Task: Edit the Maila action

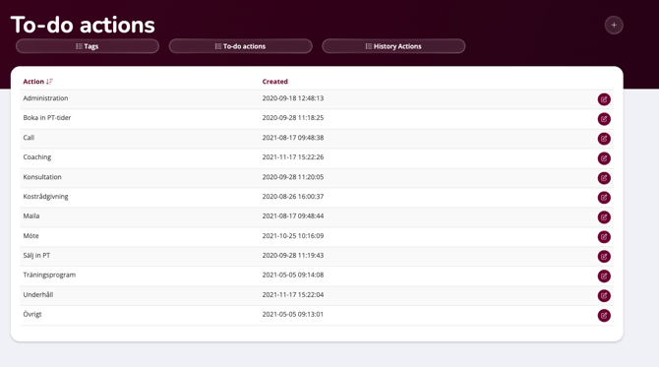Action: (x=604, y=217)
